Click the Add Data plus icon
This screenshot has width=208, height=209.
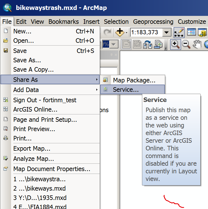(x=120, y=32)
